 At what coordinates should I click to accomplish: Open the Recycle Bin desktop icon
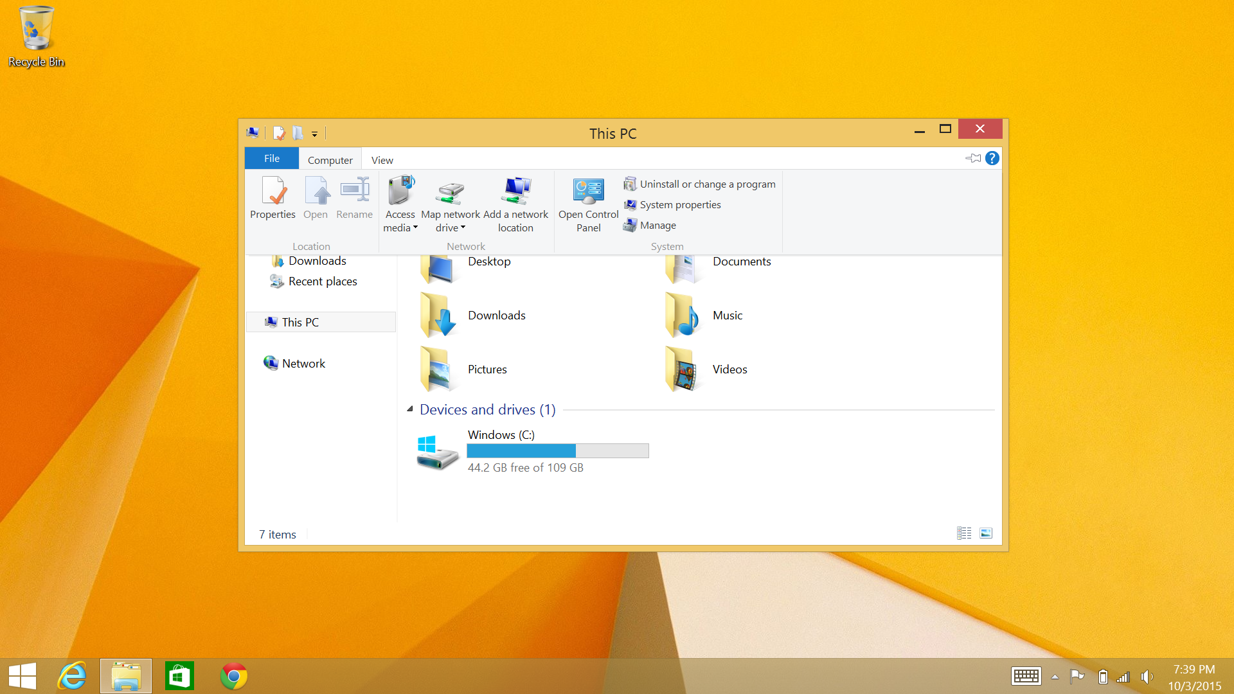[x=36, y=37]
